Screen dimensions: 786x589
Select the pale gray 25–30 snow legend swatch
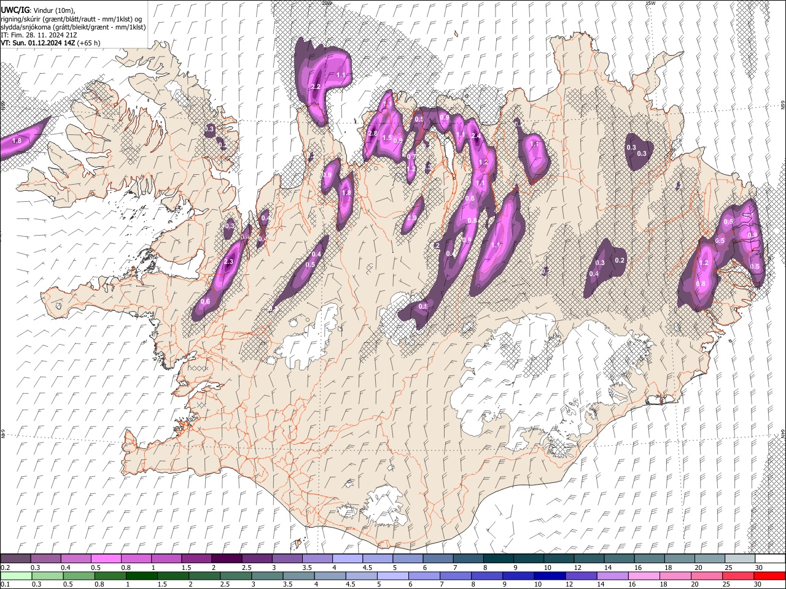pyautogui.click(x=741, y=559)
